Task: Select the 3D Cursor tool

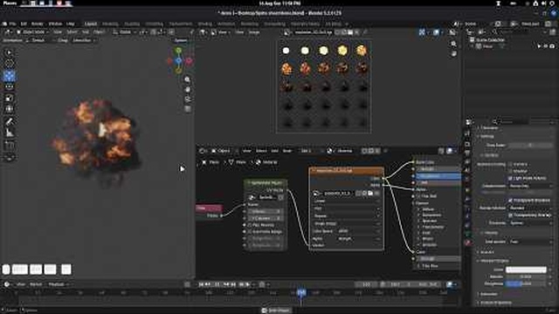Action: 9,64
